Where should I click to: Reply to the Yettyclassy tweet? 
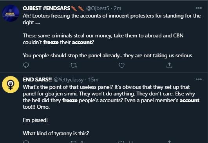coord(26,142)
